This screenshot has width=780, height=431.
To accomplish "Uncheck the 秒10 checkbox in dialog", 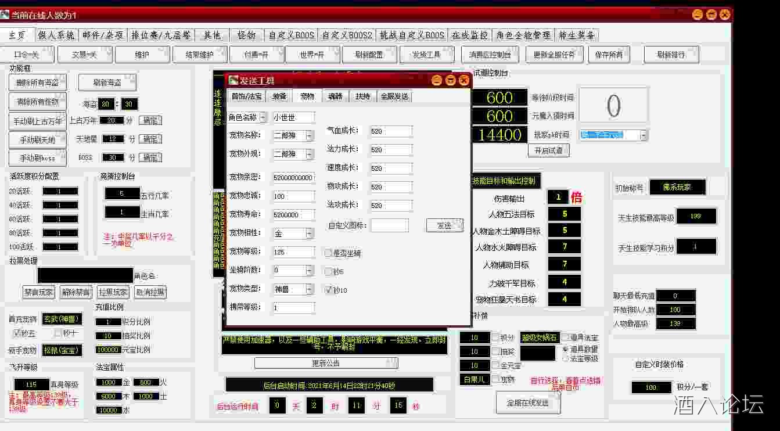I will [328, 289].
